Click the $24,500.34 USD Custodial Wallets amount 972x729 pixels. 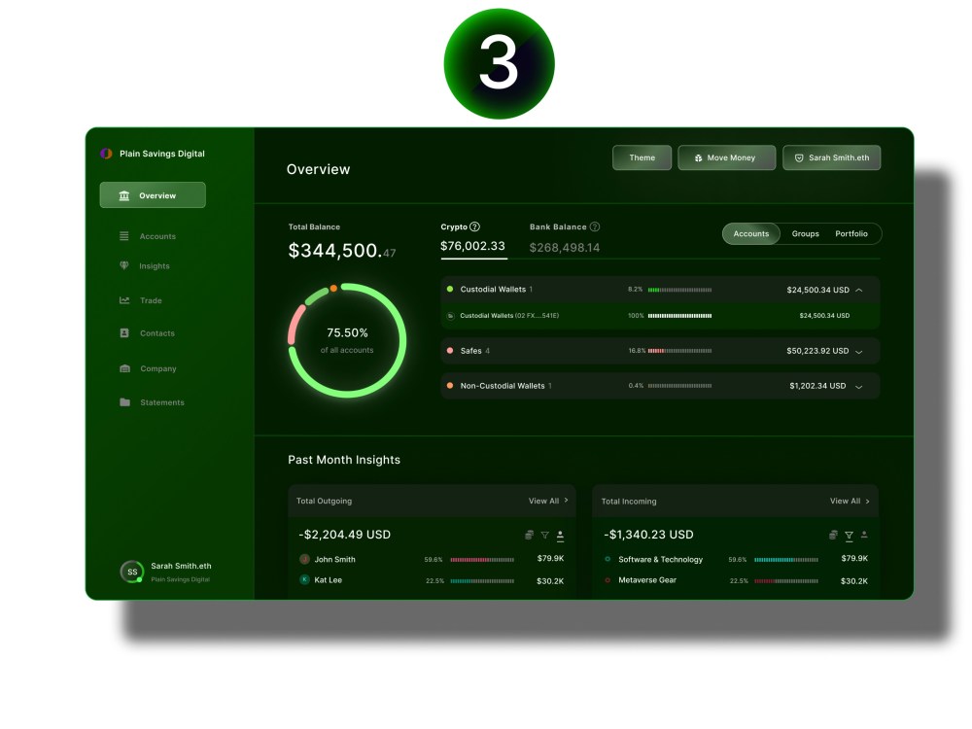pos(817,290)
